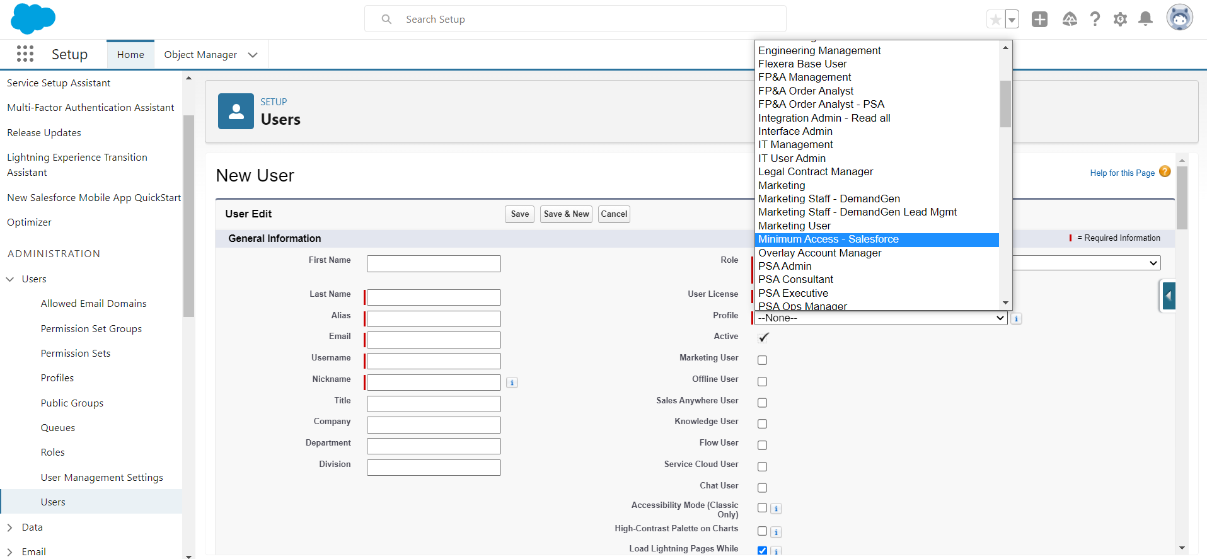Viewport: 1207px width, 559px height.
Task: Click info icon next to Nickname field
Action: (x=512, y=383)
